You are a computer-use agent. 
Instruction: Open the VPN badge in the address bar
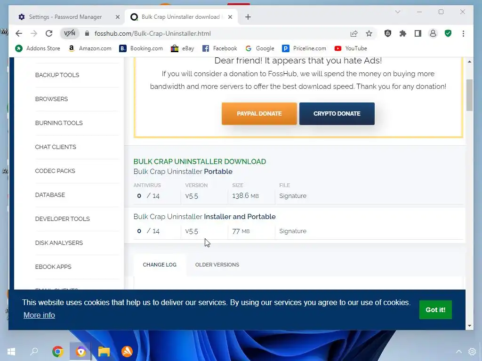[70, 33]
